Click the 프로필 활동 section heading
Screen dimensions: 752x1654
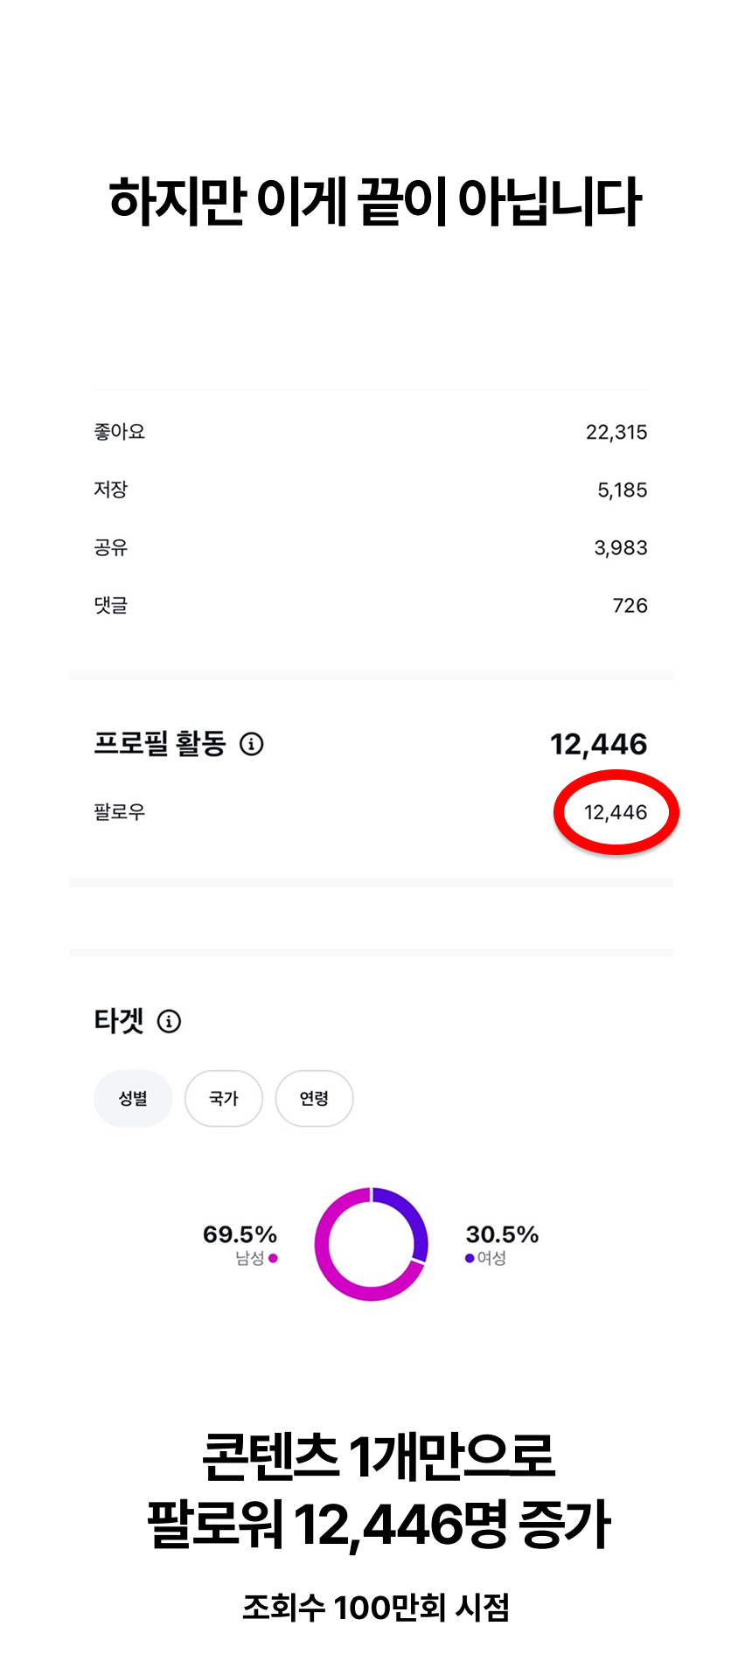point(160,744)
